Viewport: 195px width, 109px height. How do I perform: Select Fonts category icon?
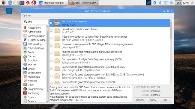25,52
